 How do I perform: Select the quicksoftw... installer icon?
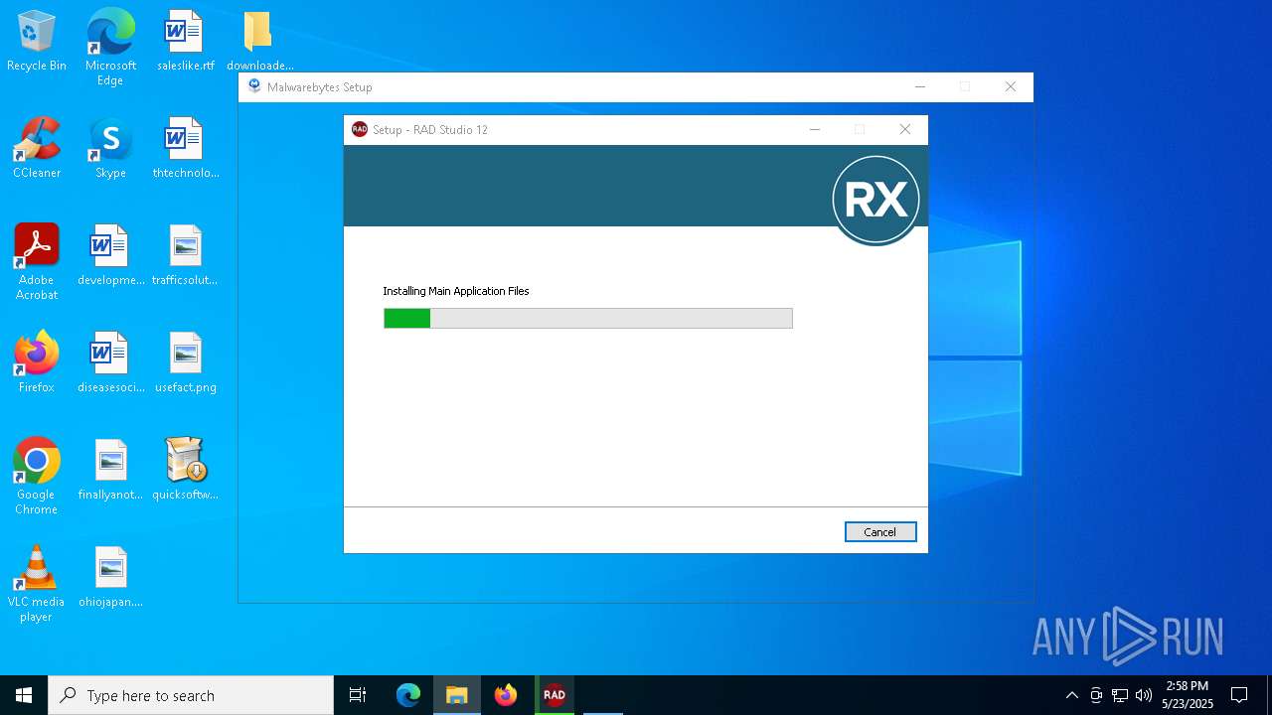click(185, 470)
